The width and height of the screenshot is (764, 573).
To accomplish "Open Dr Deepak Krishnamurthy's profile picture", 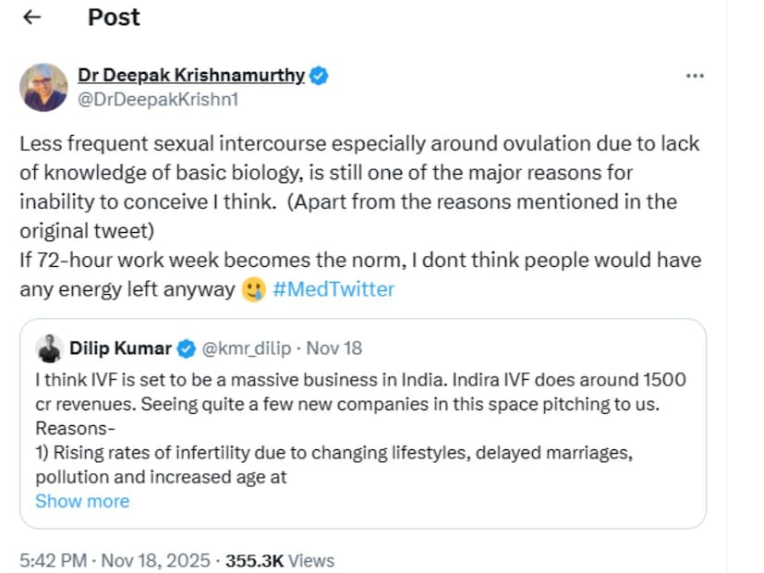I will [x=43, y=88].
